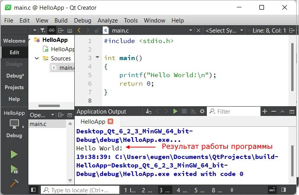The image size is (299, 195).
Task: Open output pane 2 in status bar
Action: click(147, 190)
